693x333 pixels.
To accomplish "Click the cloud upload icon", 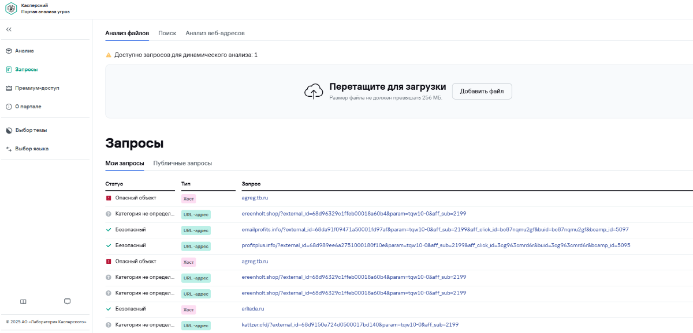I will 314,91.
